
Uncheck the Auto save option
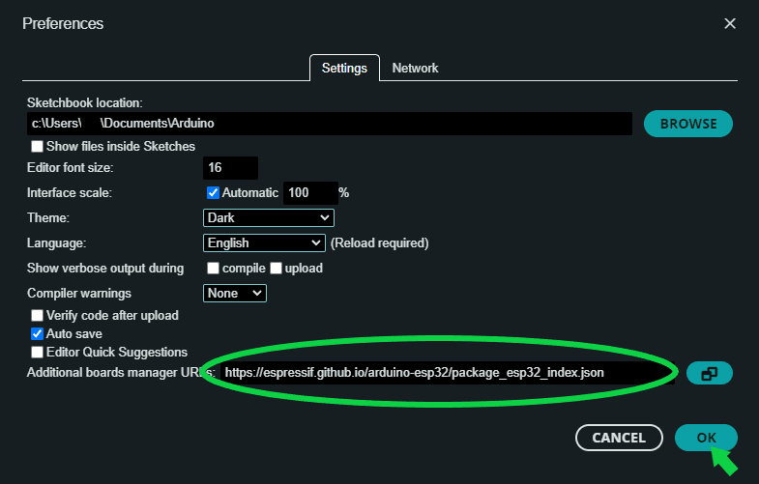point(38,334)
